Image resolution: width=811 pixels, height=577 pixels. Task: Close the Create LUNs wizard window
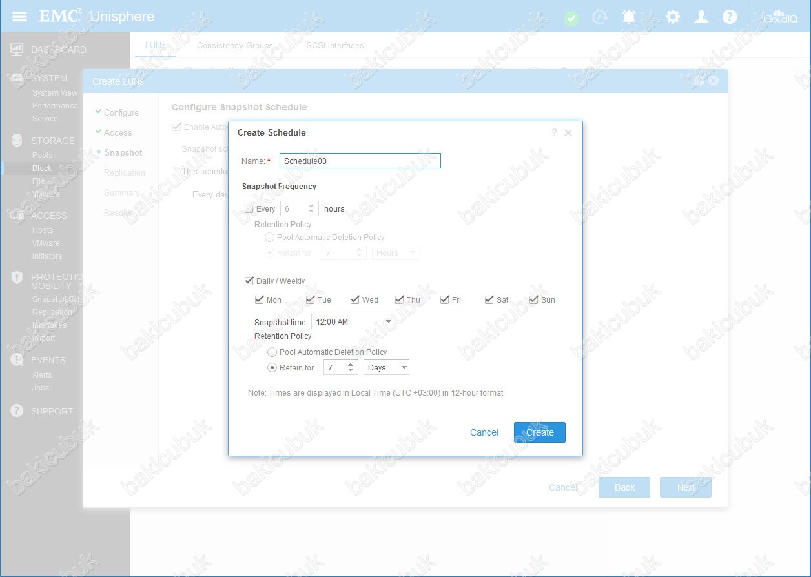pyautogui.click(x=713, y=81)
